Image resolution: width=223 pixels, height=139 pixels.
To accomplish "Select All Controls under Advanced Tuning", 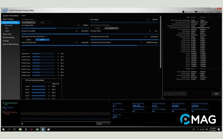I will (9, 26).
